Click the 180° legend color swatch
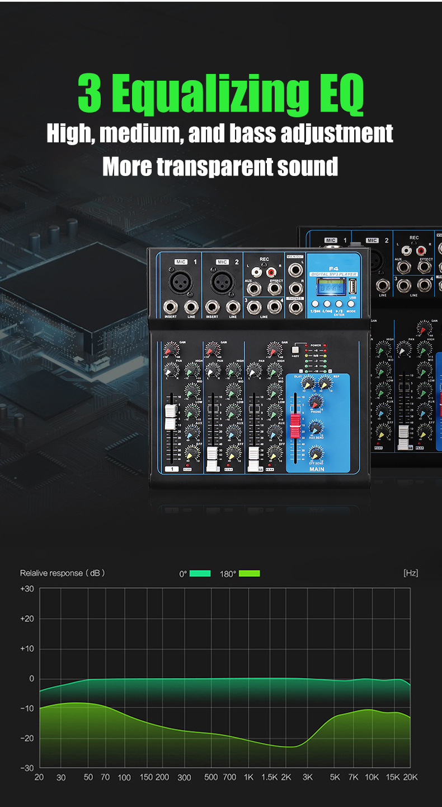The height and width of the screenshot is (807, 442). (x=250, y=573)
